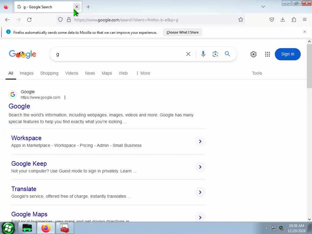This screenshot has height=234, width=312.
Task: Show hidden system tray icons
Action: [266, 228]
